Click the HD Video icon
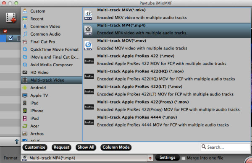 point(25,72)
